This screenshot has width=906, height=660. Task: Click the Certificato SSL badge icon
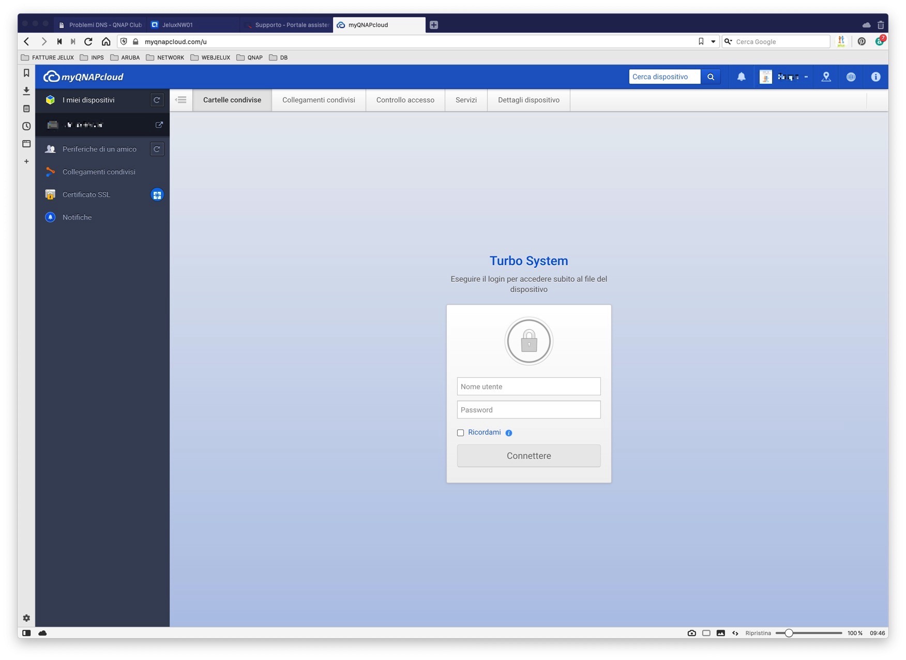[x=157, y=195]
